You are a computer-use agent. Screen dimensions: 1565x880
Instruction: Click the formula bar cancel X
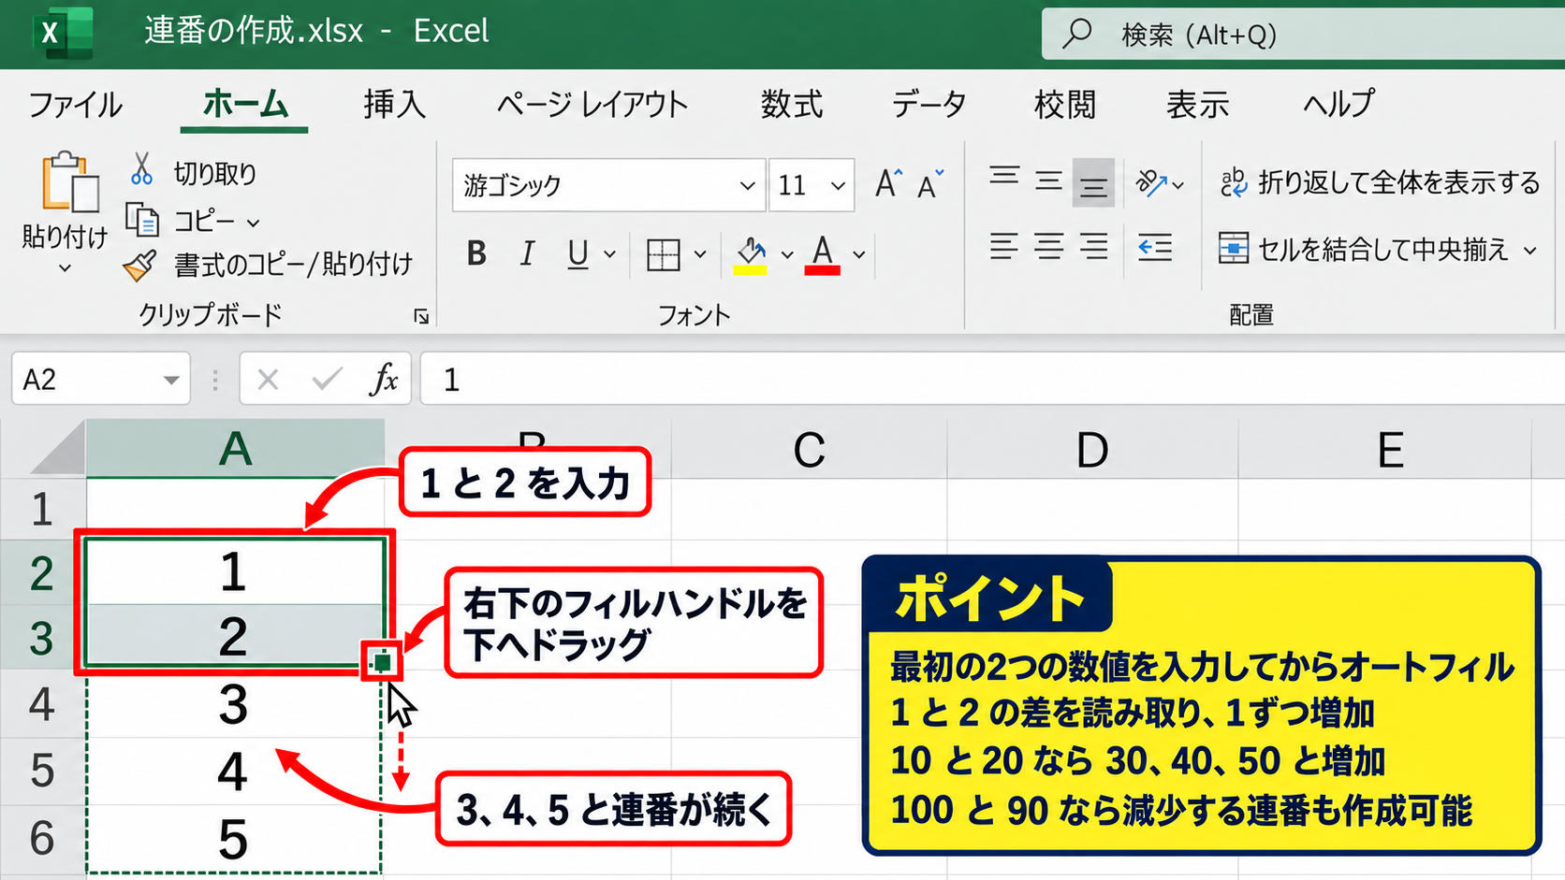(x=268, y=380)
